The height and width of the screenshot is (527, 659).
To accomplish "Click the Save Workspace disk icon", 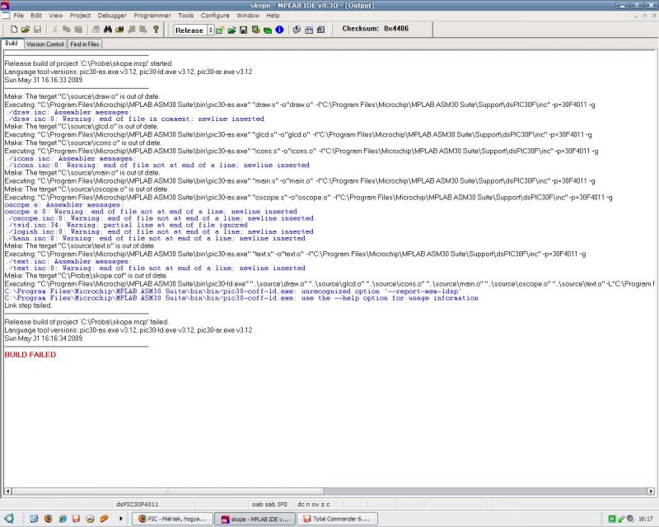I will pyautogui.click(x=243, y=30).
